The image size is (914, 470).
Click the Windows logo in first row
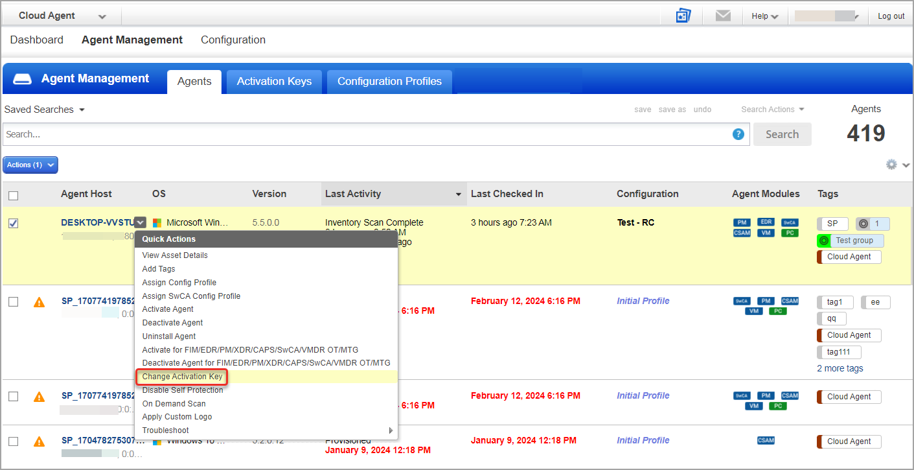point(157,223)
